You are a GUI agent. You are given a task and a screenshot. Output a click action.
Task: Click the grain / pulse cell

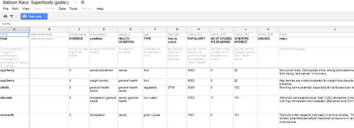(155, 120)
